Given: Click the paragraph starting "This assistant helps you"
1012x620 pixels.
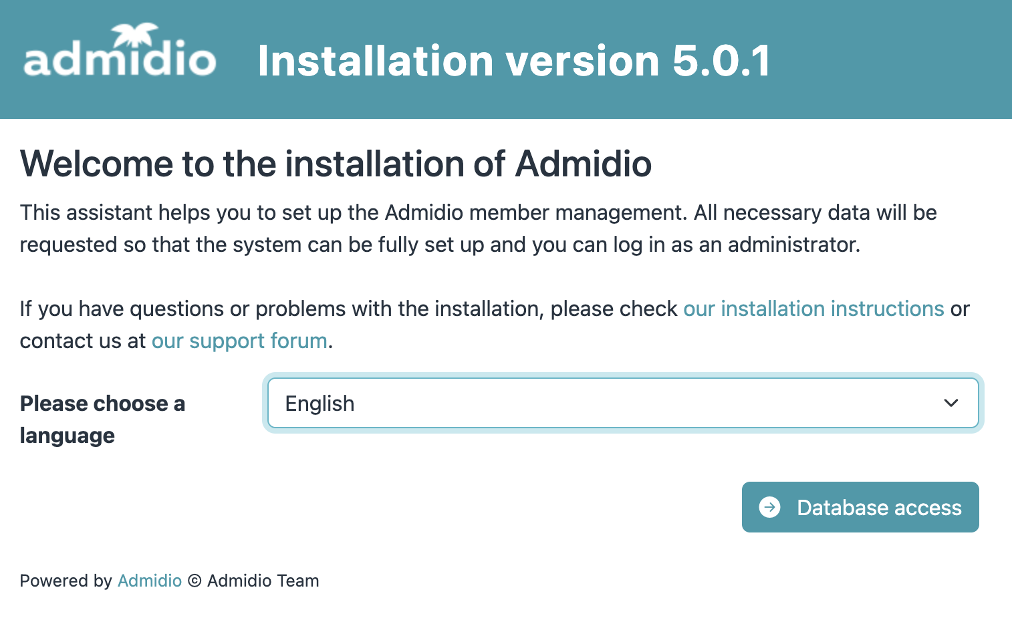Looking at the screenshot, I should pos(477,228).
